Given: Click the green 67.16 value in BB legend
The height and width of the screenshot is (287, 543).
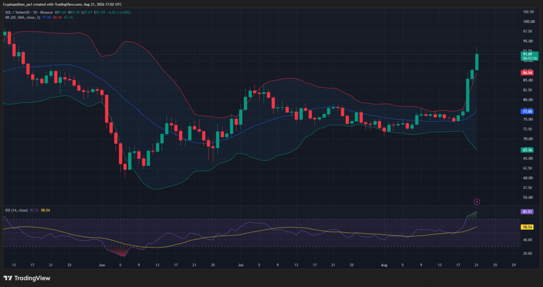Looking at the screenshot, I should tap(68, 18).
